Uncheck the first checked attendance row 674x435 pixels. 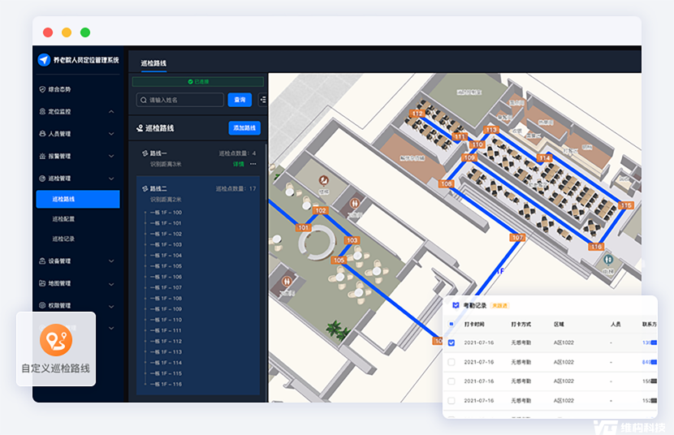[452, 342]
